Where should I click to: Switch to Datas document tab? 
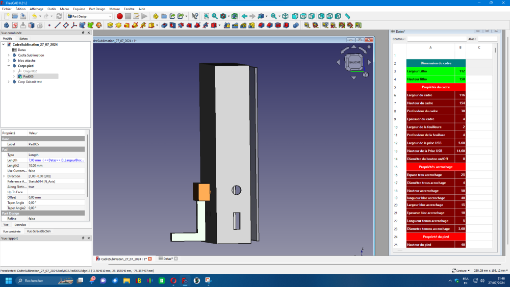click(x=168, y=259)
